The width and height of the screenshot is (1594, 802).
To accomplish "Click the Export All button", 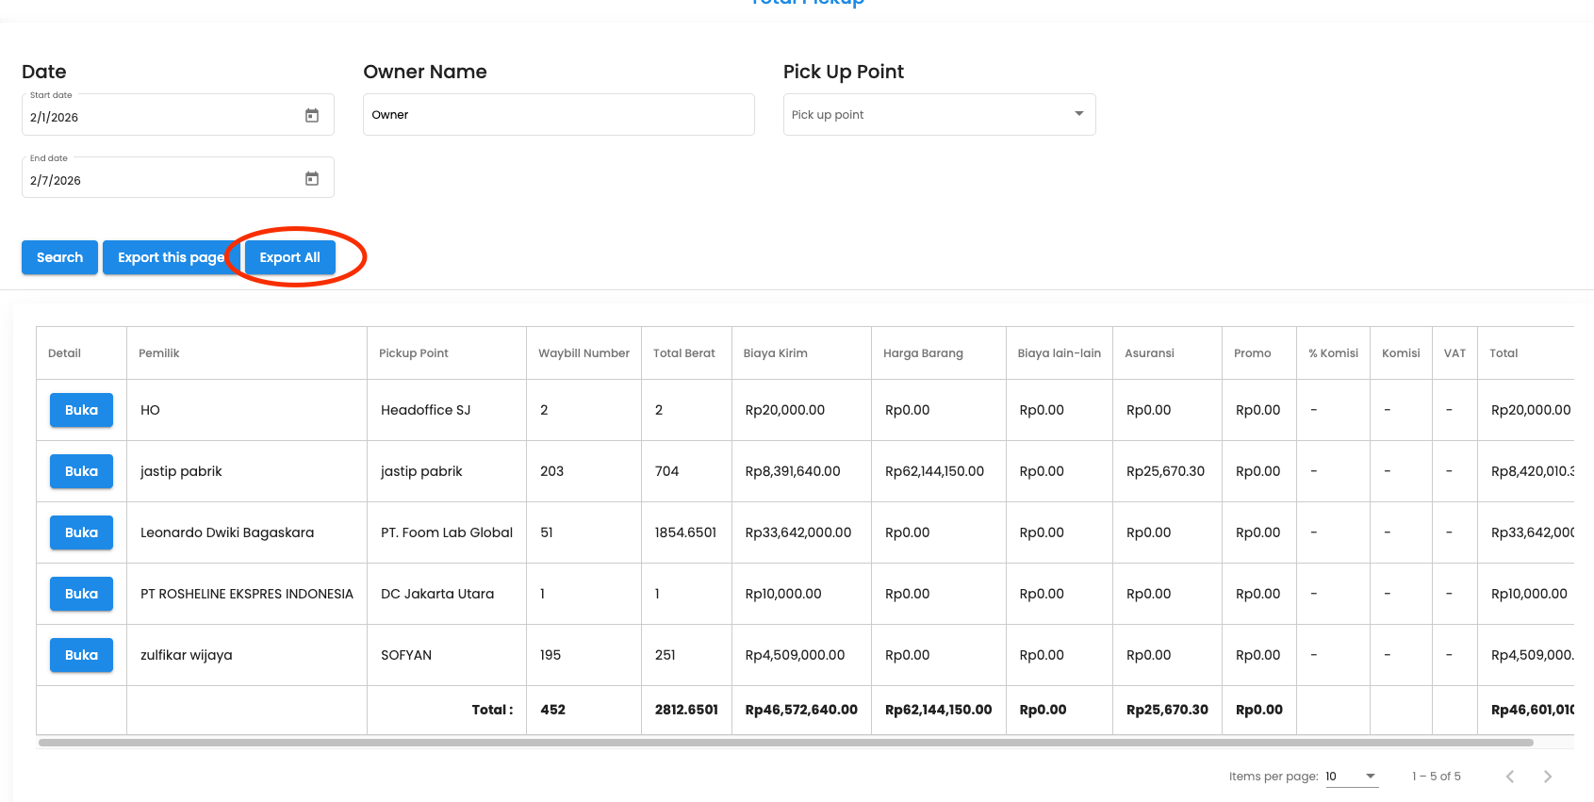I will (289, 257).
